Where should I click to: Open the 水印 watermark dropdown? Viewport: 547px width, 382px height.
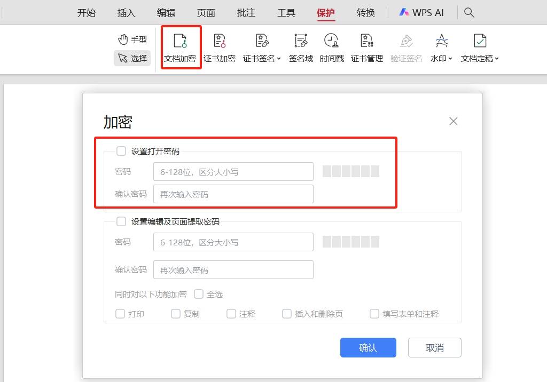450,59
